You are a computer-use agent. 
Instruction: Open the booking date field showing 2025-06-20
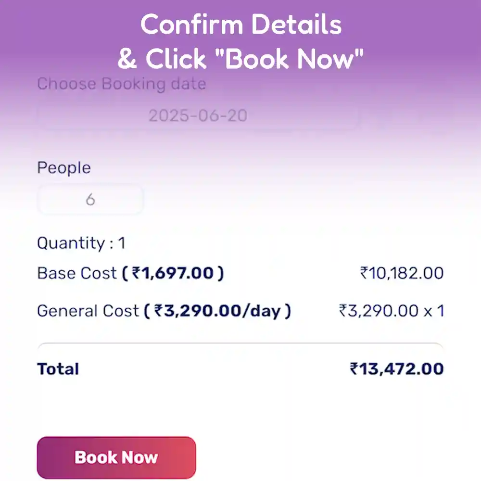tap(199, 115)
